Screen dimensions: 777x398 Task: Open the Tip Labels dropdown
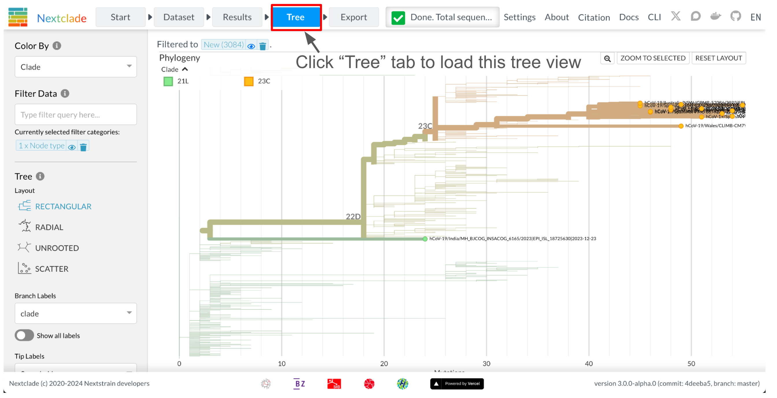click(76, 368)
